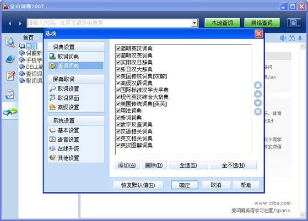Click the 全不选(N) button

coord(234,165)
